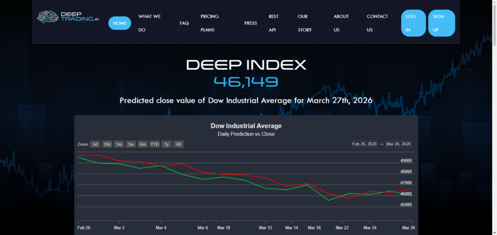Set chart zoom to 6m

[143, 144]
